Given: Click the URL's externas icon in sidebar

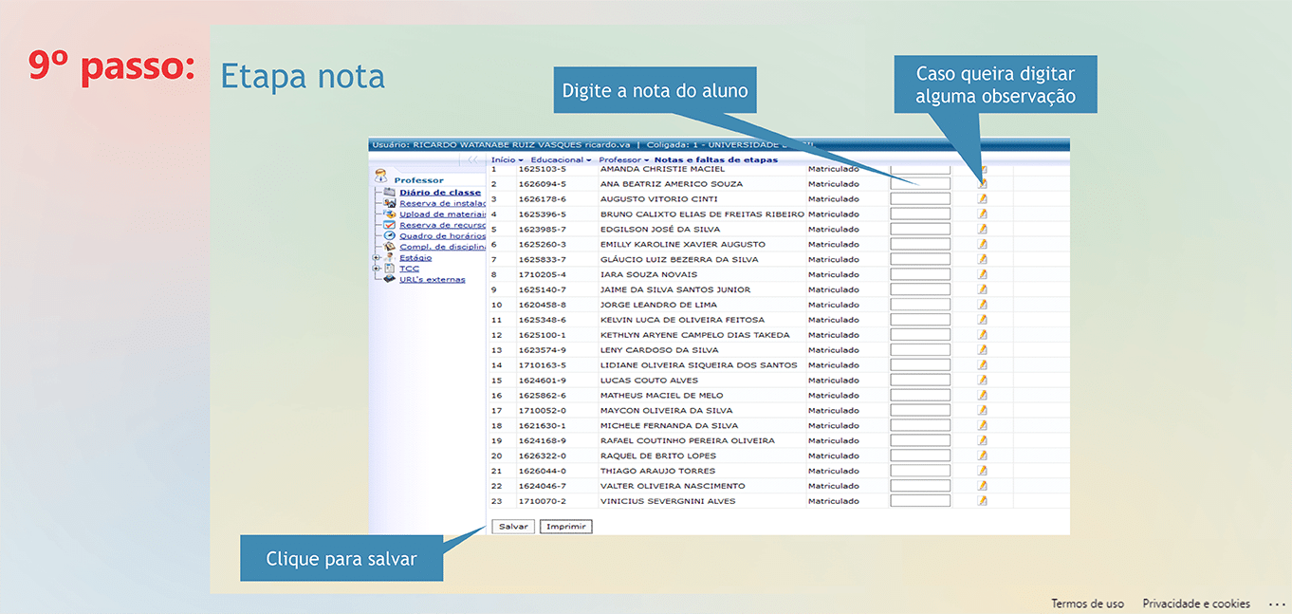Looking at the screenshot, I should tap(389, 280).
